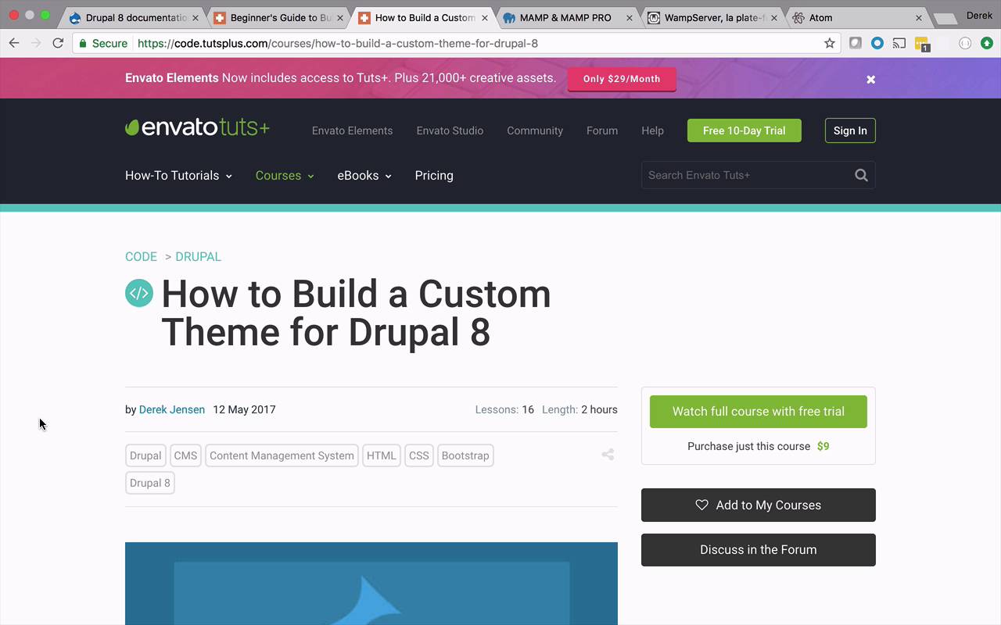Click the browser back arrow
The image size is (1001, 625).
[13, 43]
